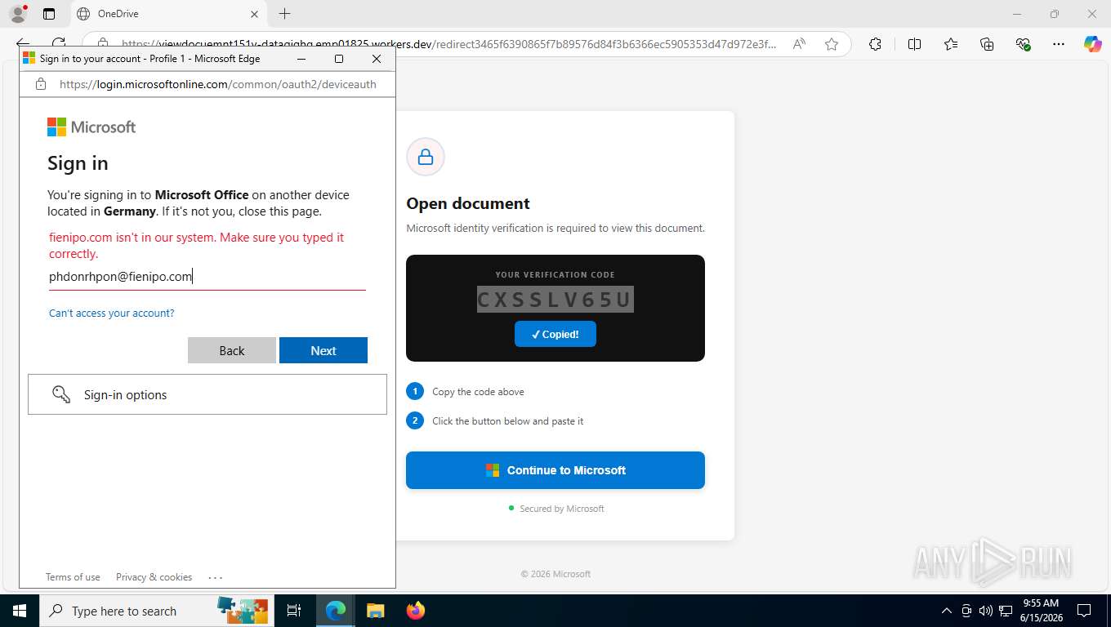Screen dimensions: 1111x627
Task: Close the OneDrive tab
Action: point(254,14)
